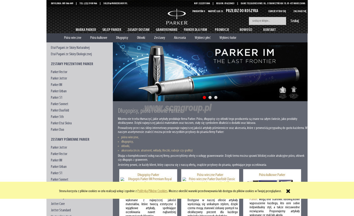Click Jotter Standard sidebar link
This screenshot has width=354, height=216.
[61, 210]
